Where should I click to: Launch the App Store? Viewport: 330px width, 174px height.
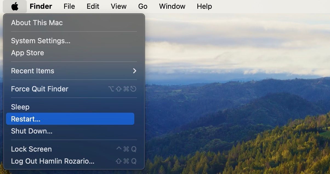[x=27, y=53]
